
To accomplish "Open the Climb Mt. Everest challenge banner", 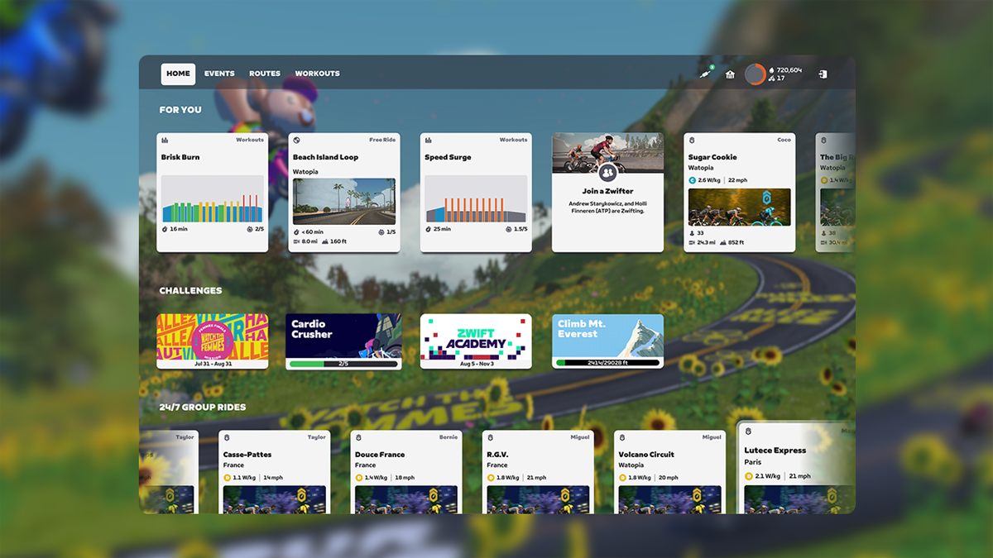I will pyautogui.click(x=607, y=341).
